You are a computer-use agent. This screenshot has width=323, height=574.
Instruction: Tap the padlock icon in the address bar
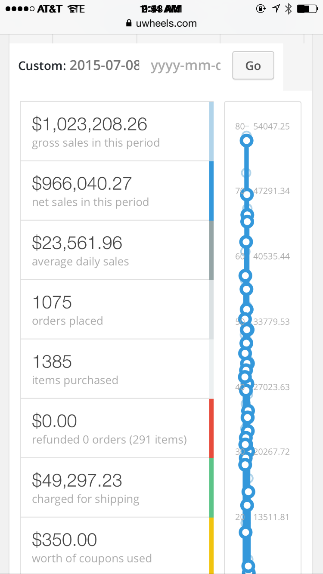pyautogui.click(x=128, y=23)
